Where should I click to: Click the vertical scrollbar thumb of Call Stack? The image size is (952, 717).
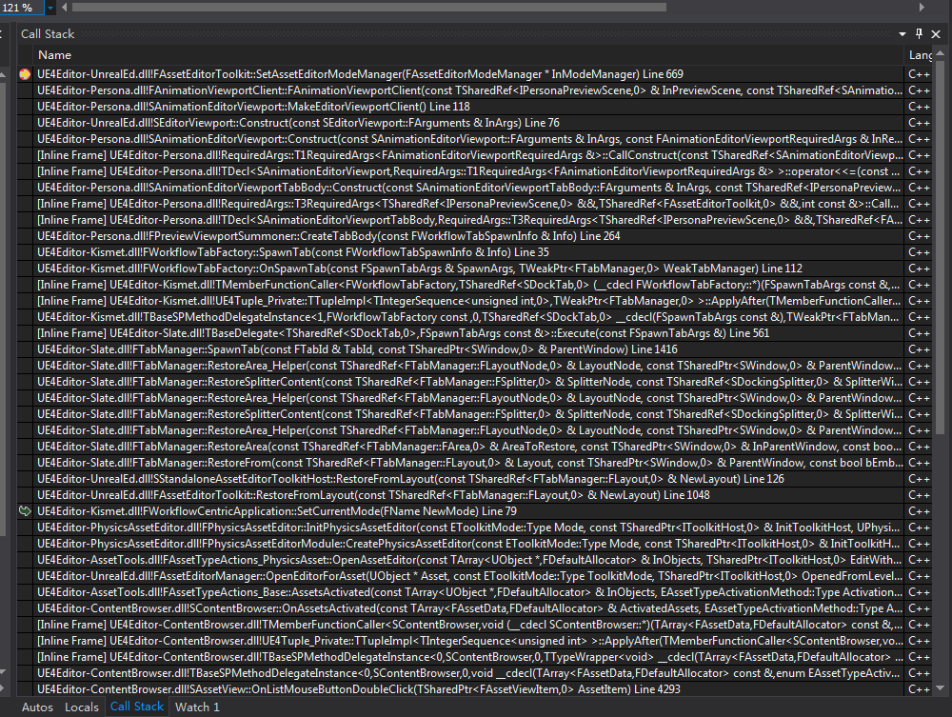[x=941, y=247]
